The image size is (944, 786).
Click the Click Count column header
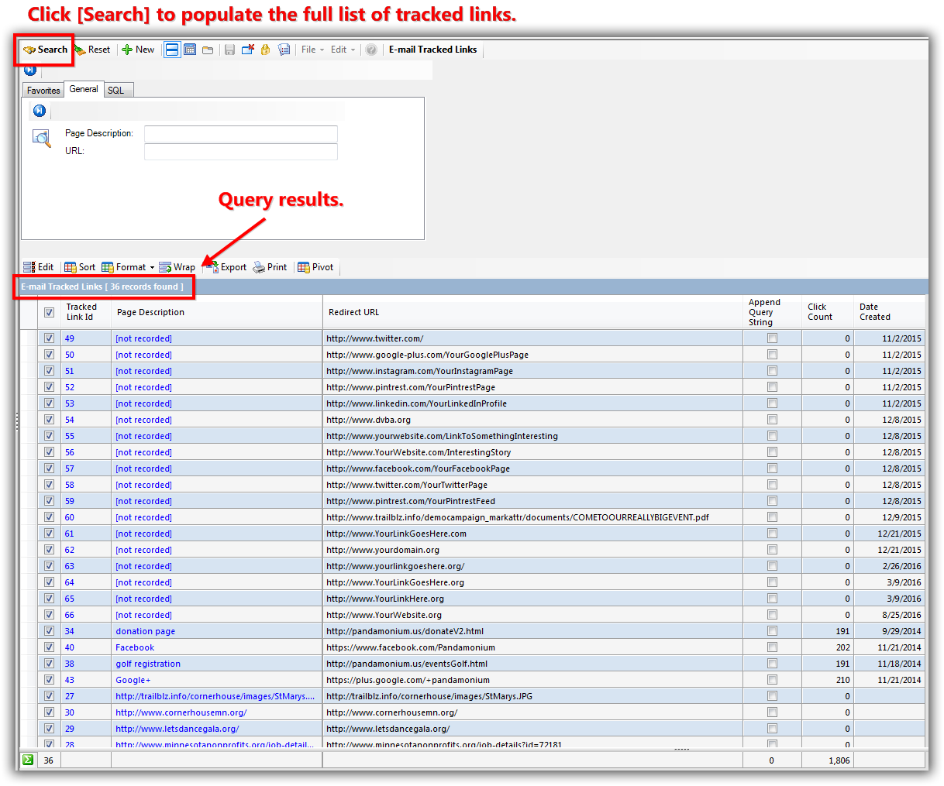(819, 312)
